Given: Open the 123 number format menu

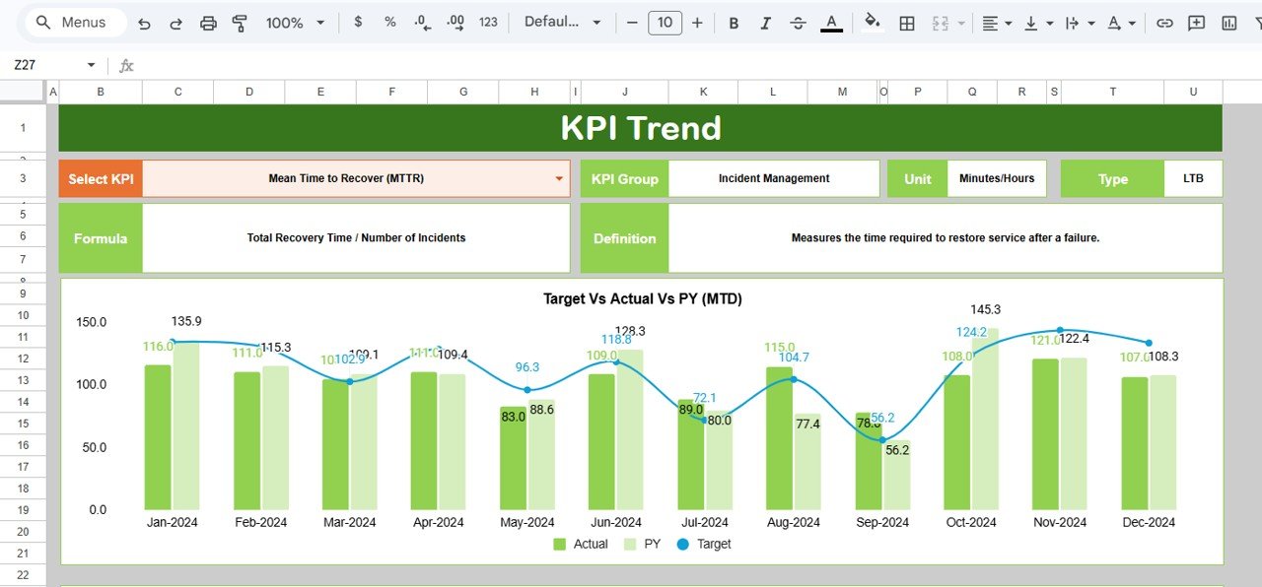Looking at the screenshot, I should coord(488,22).
